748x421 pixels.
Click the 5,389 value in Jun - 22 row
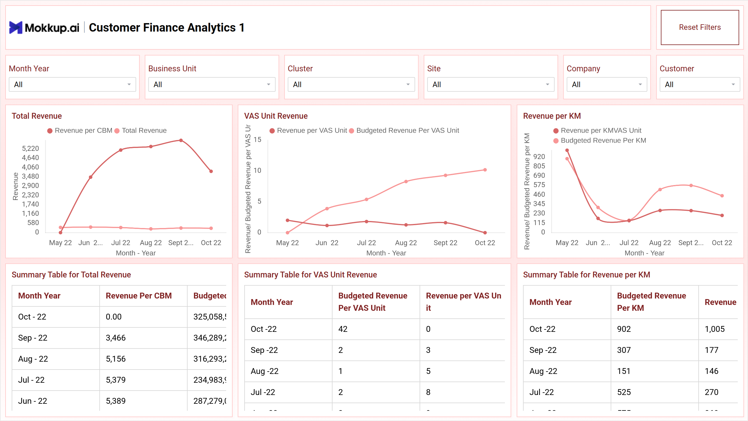116,401
